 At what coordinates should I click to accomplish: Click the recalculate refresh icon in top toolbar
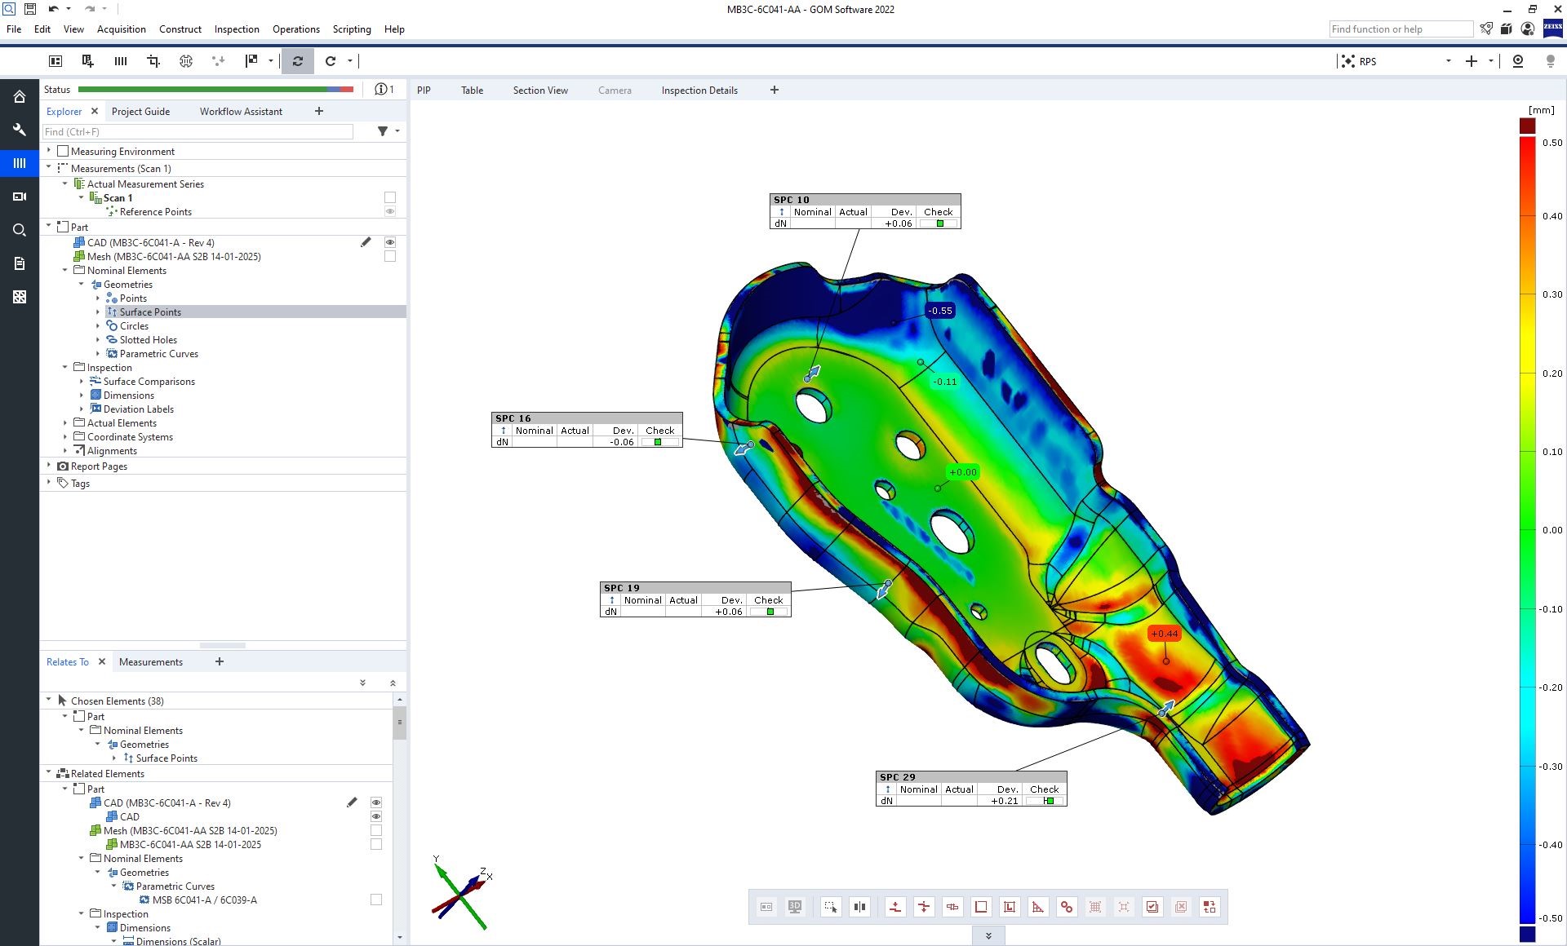point(298,61)
